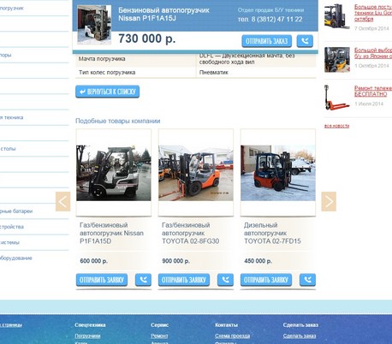Click Контакты footer heading
Viewport: 392px width, 344px height.
point(226,325)
